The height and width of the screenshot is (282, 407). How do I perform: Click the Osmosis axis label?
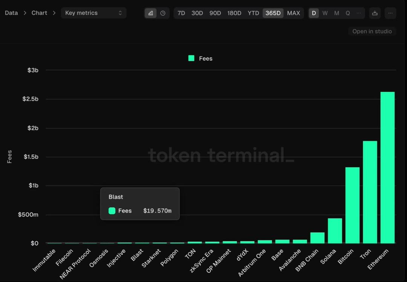click(x=99, y=258)
